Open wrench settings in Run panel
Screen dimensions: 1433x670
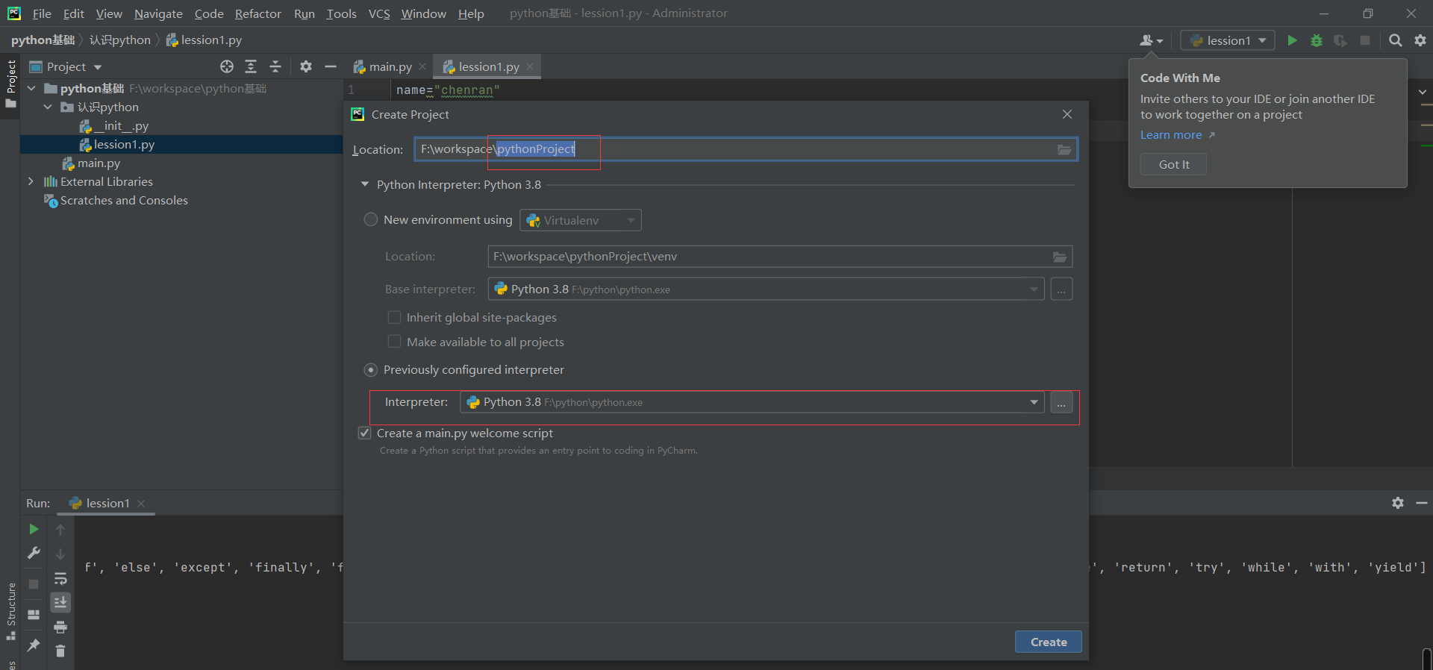[x=34, y=553]
